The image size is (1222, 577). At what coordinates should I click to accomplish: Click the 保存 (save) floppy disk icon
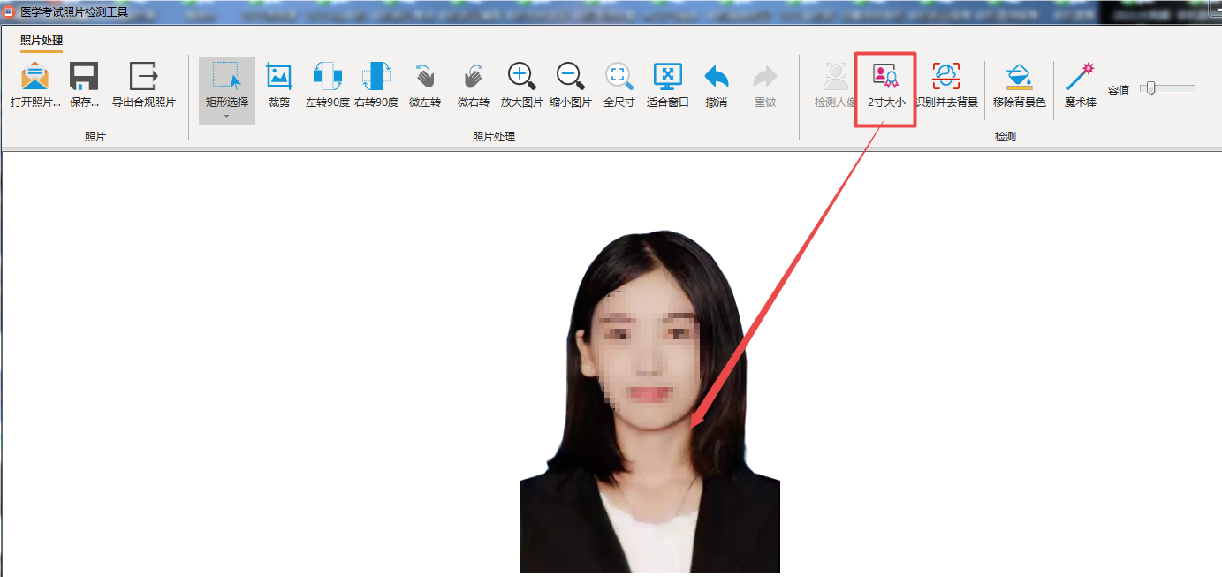tap(84, 78)
